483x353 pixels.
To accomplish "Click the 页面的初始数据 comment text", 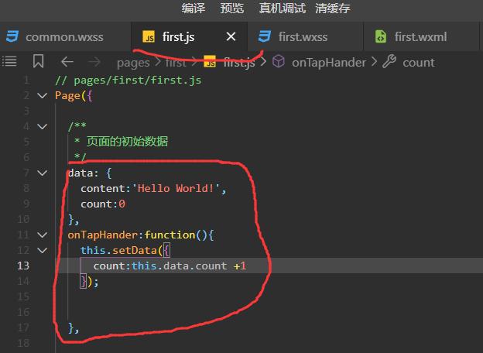I will tap(127, 142).
